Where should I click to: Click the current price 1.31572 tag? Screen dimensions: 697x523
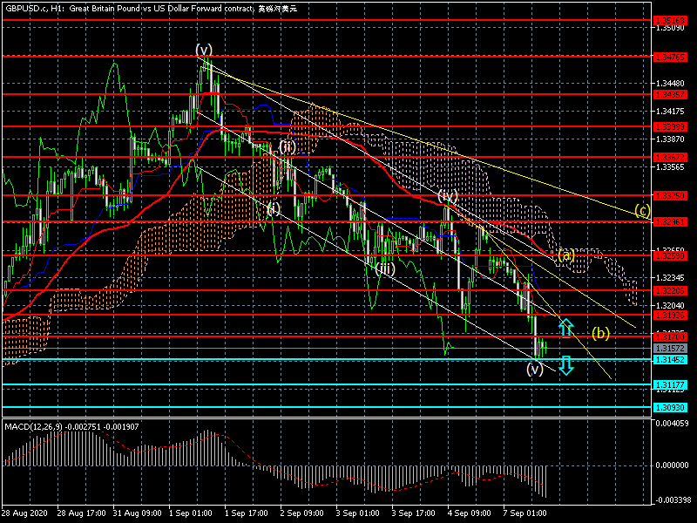(669, 348)
